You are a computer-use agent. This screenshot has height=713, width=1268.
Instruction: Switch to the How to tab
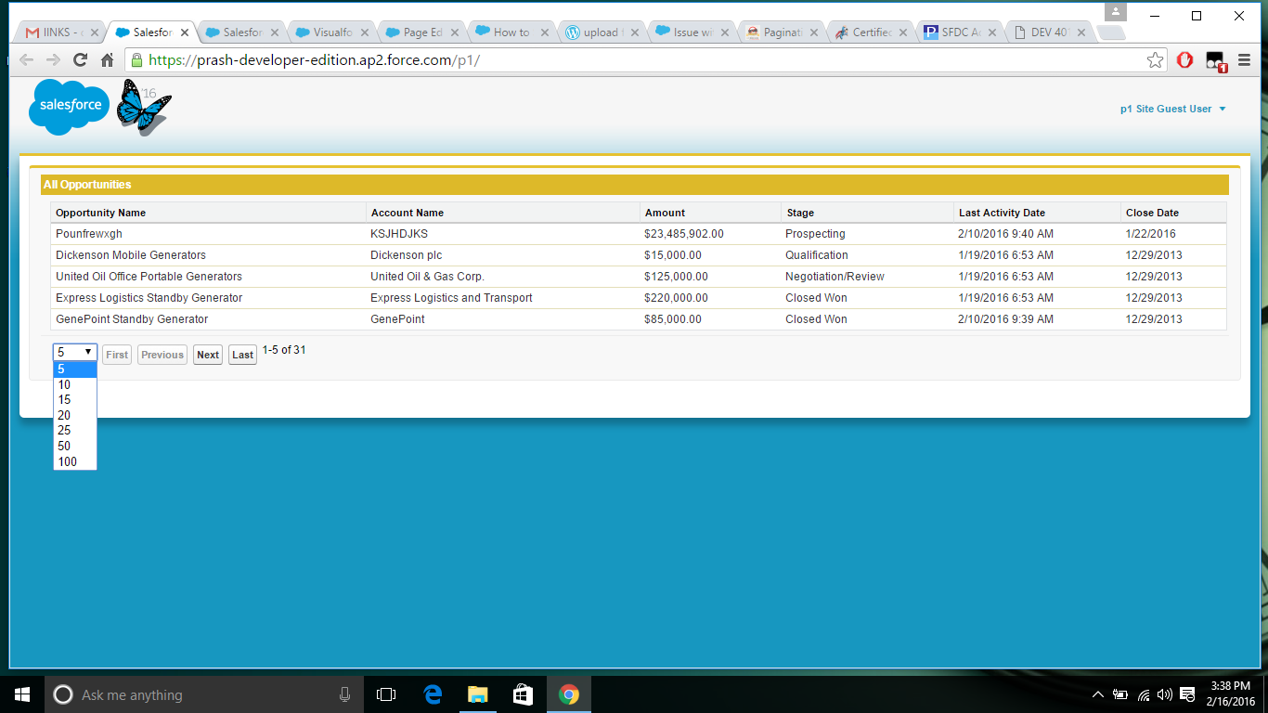tap(511, 32)
